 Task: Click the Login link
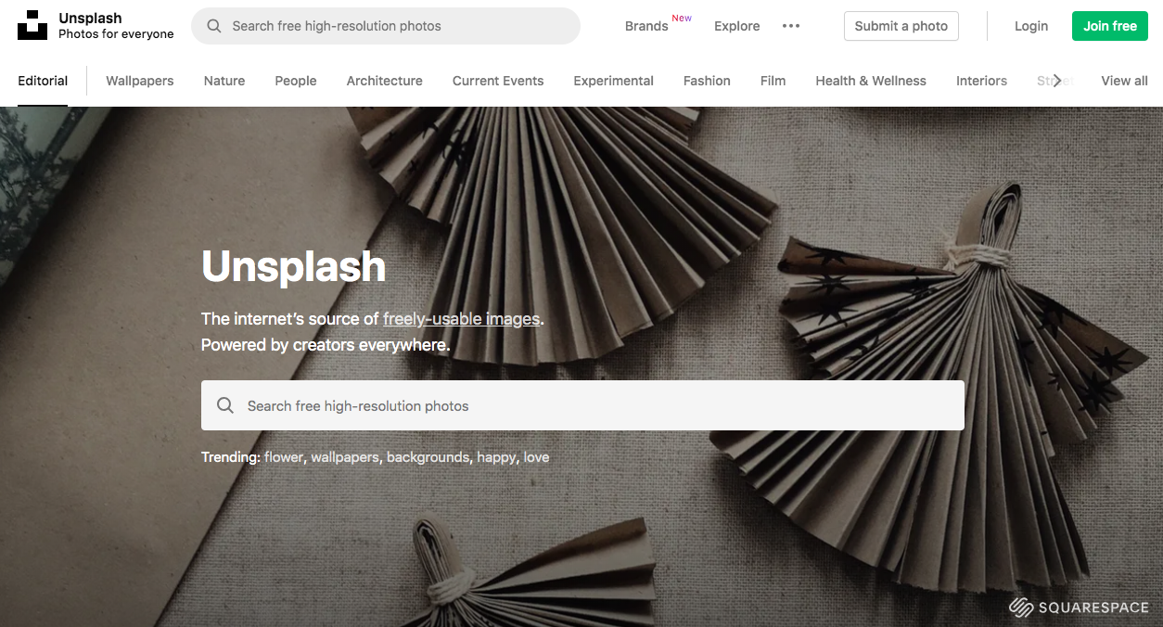click(1031, 26)
